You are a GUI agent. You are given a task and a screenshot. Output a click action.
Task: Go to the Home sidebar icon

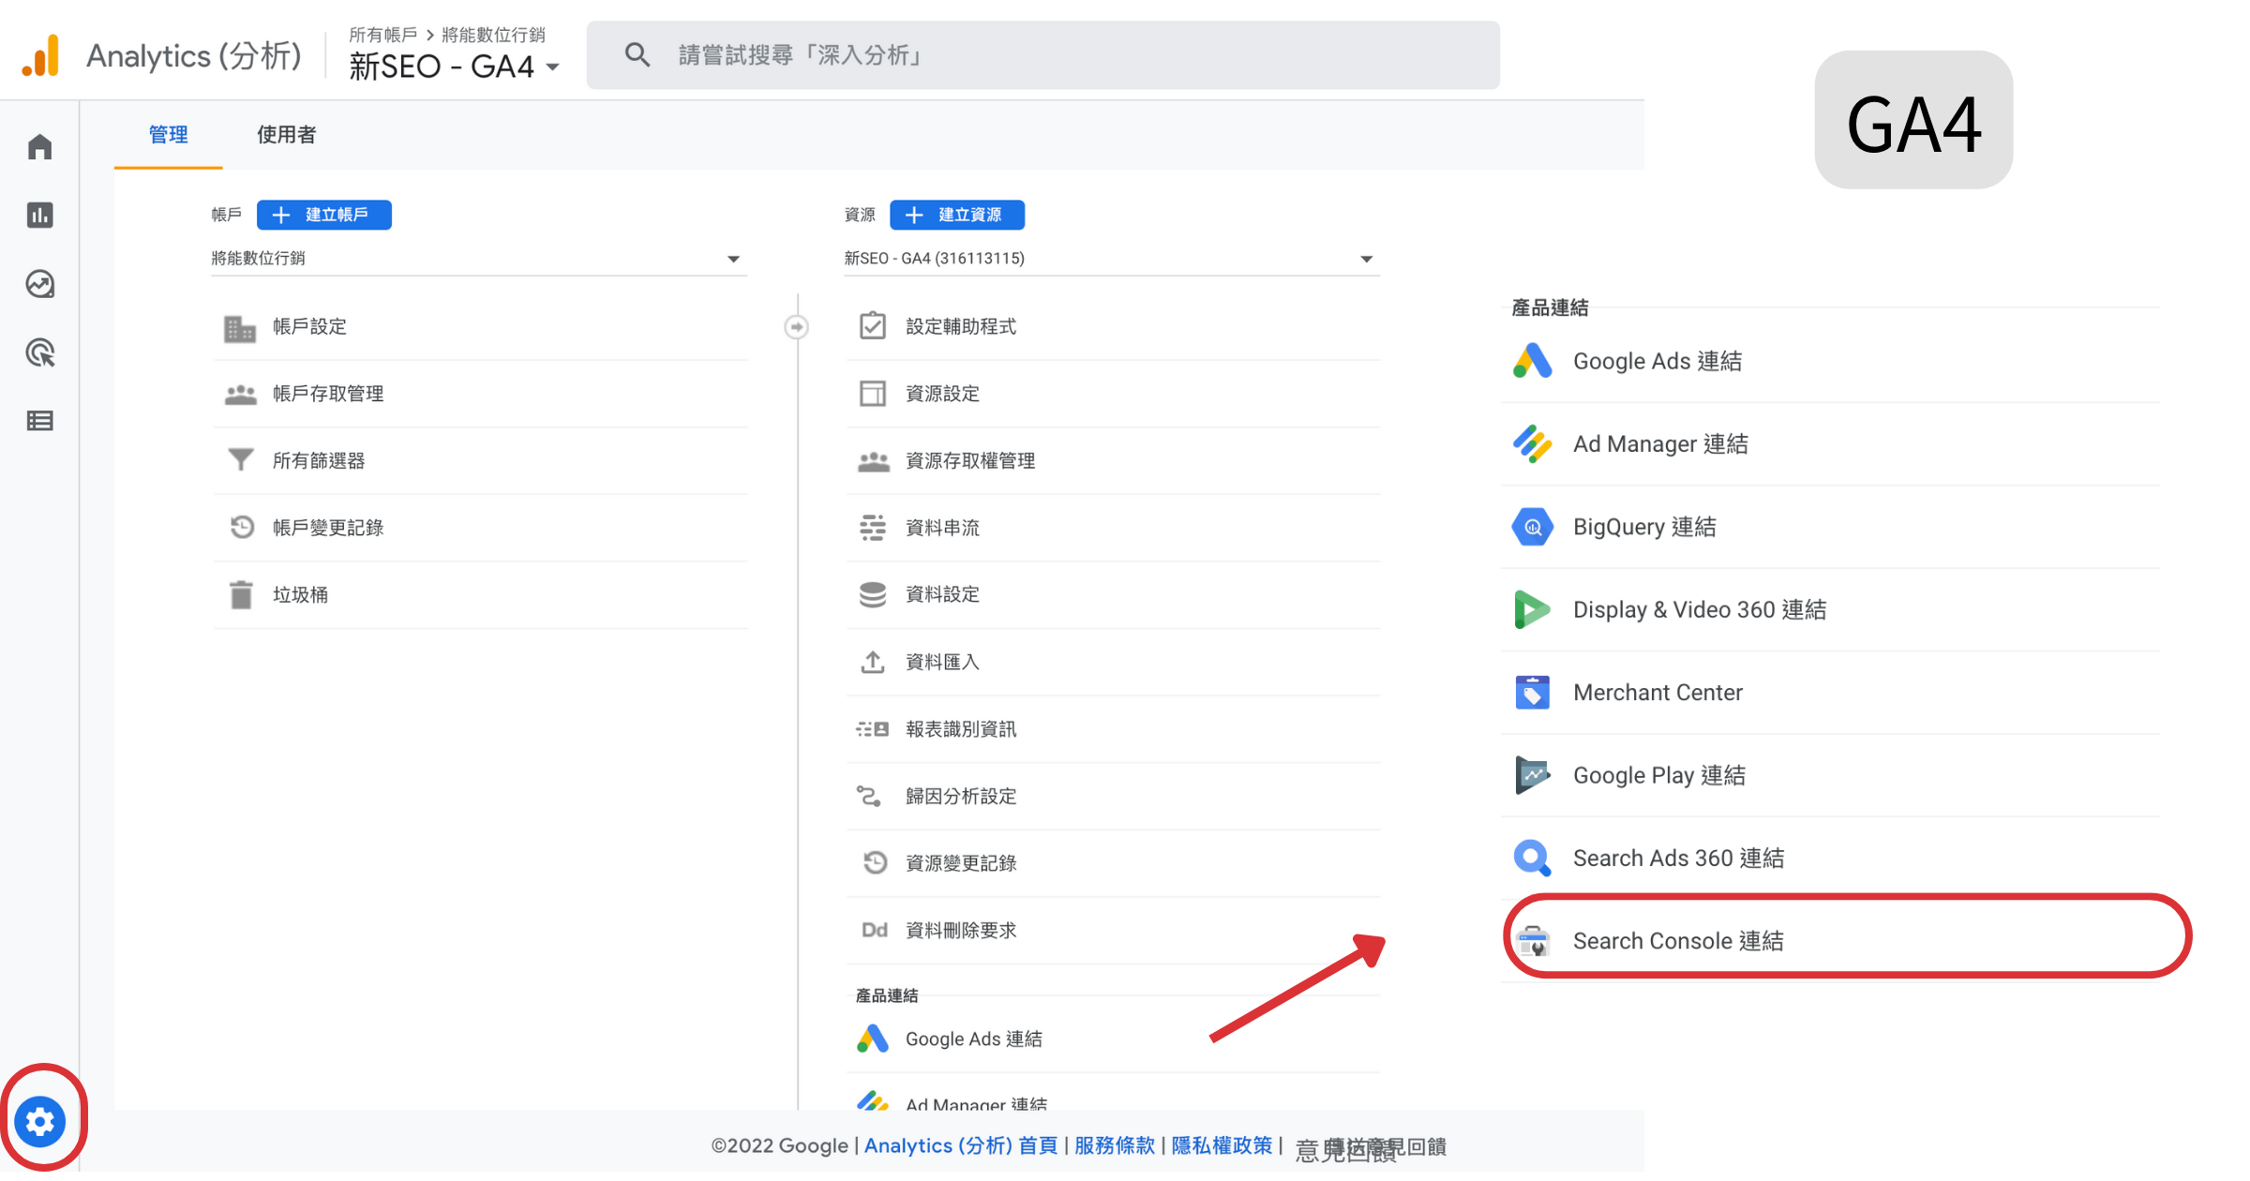tap(39, 147)
